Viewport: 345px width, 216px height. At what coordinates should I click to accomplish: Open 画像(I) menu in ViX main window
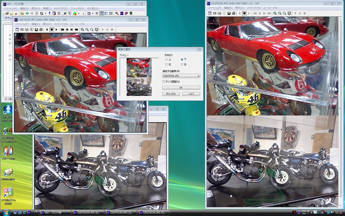tap(46, 8)
